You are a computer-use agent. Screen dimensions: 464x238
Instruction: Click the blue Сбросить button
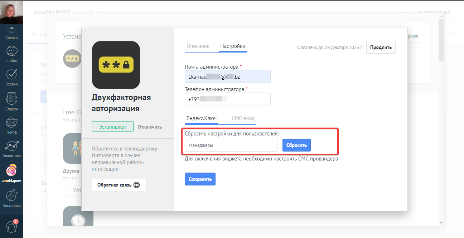coord(297,145)
